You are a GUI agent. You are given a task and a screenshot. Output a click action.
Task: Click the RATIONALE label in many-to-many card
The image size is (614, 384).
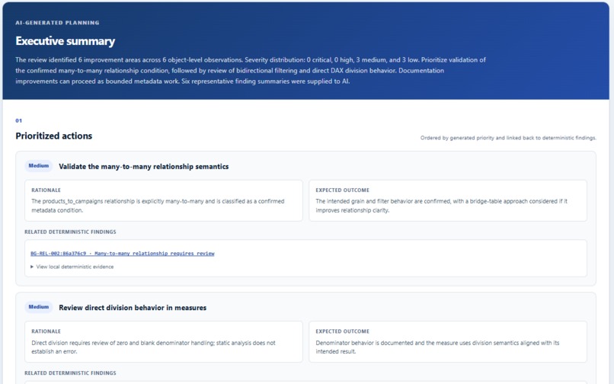tap(46, 190)
